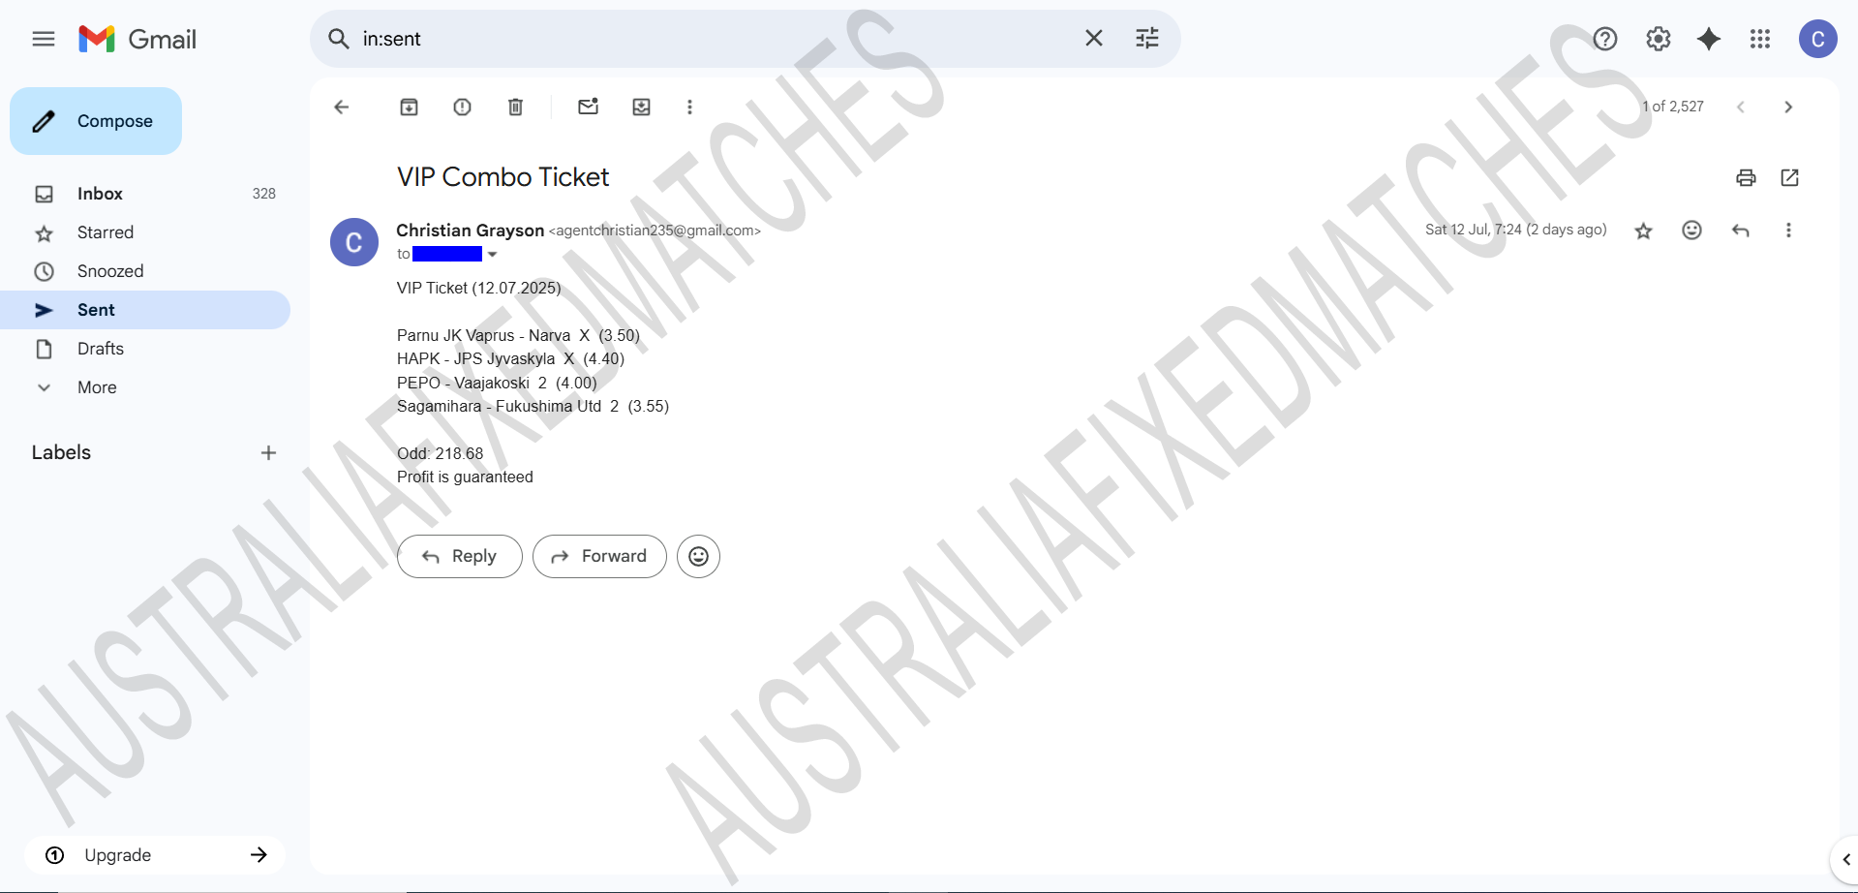The width and height of the screenshot is (1858, 893).
Task: Open the Sent folder
Action: [x=145, y=310]
